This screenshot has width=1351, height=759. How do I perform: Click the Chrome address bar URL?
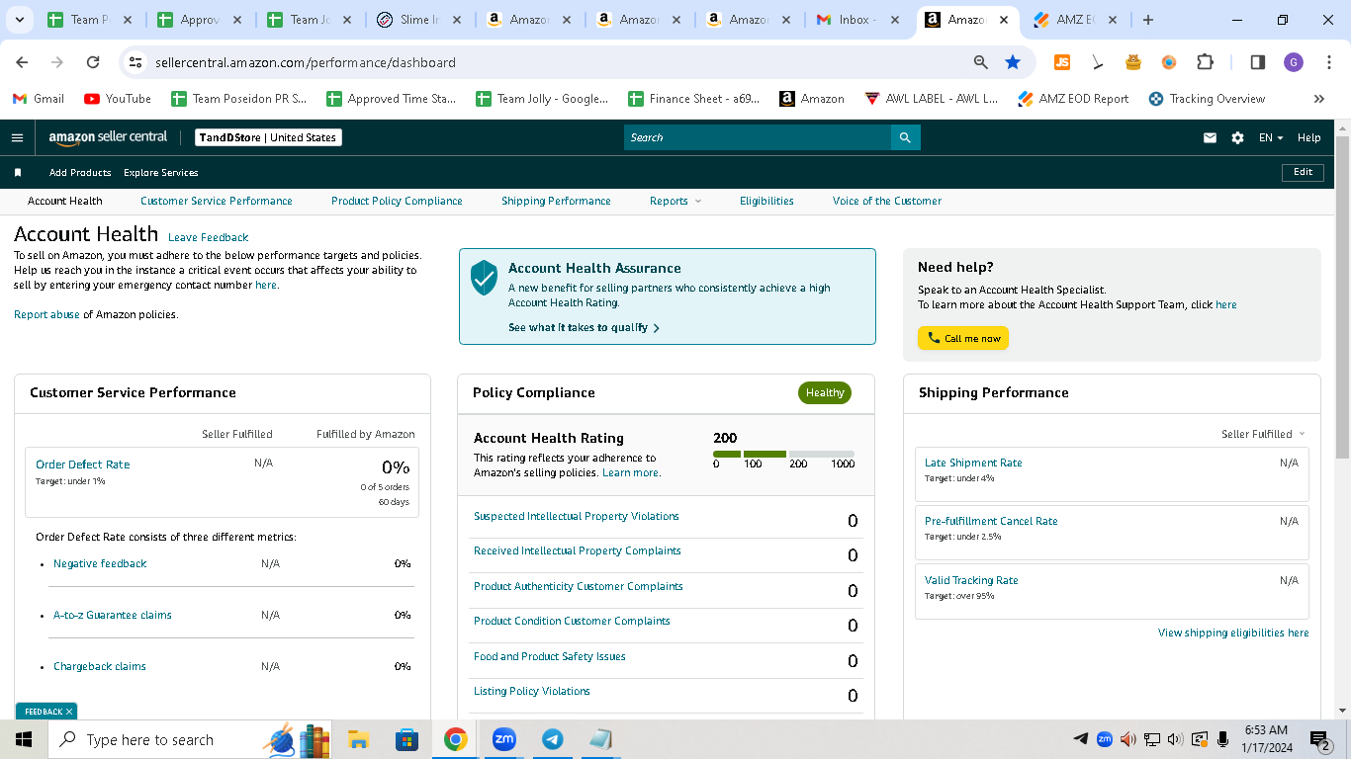click(306, 62)
